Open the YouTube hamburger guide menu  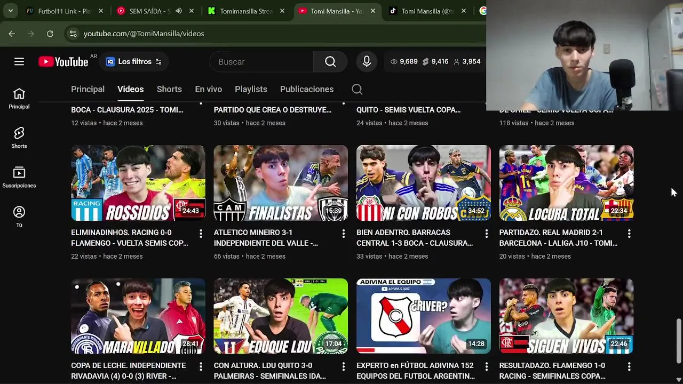(19, 62)
